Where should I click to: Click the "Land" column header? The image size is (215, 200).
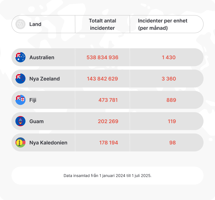coord(35,24)
